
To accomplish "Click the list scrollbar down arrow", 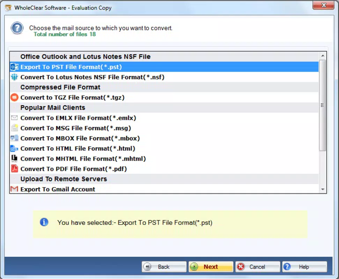I will coord(323,189).
